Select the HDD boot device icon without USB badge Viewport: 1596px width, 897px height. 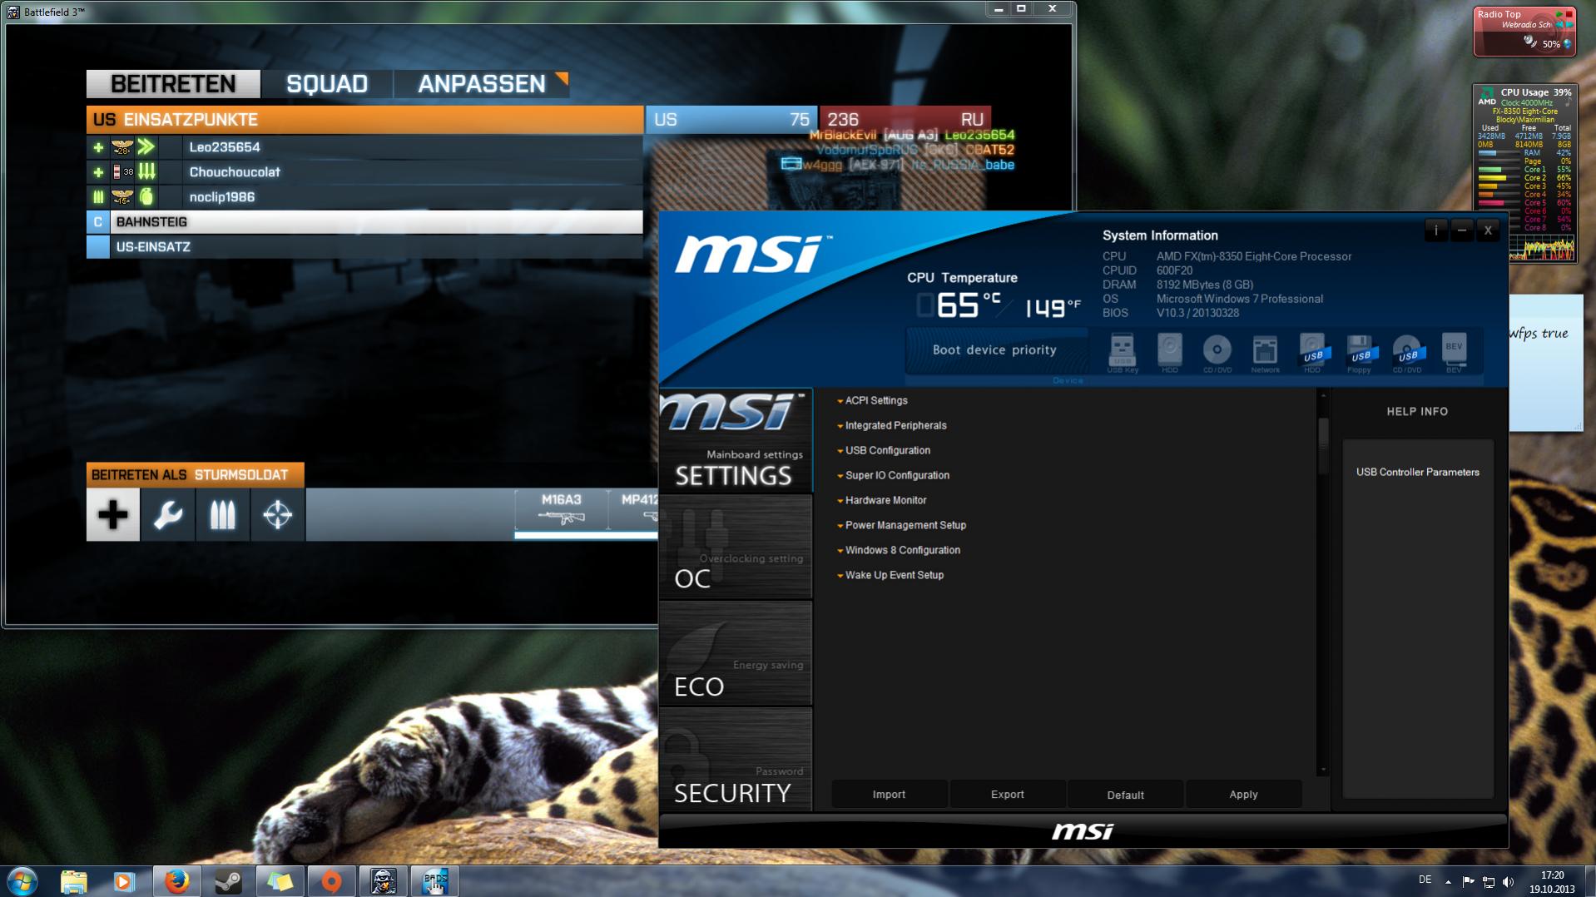(x=1169, y=350)
